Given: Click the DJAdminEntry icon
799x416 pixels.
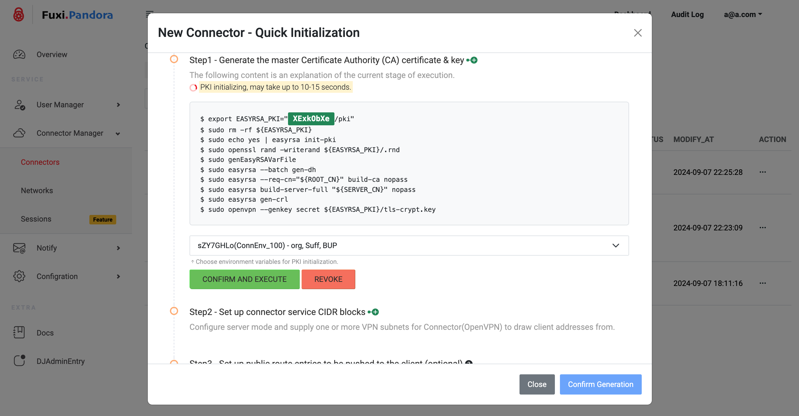Looking at the screenshot, I should [x=19, y=361].
